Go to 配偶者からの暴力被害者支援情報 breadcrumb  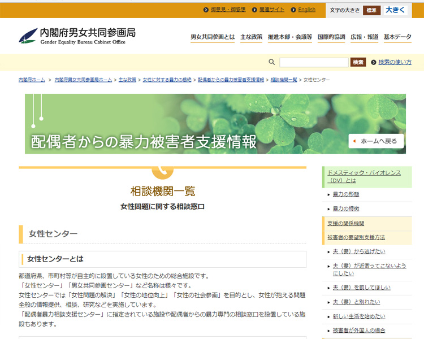click(231, 80)
